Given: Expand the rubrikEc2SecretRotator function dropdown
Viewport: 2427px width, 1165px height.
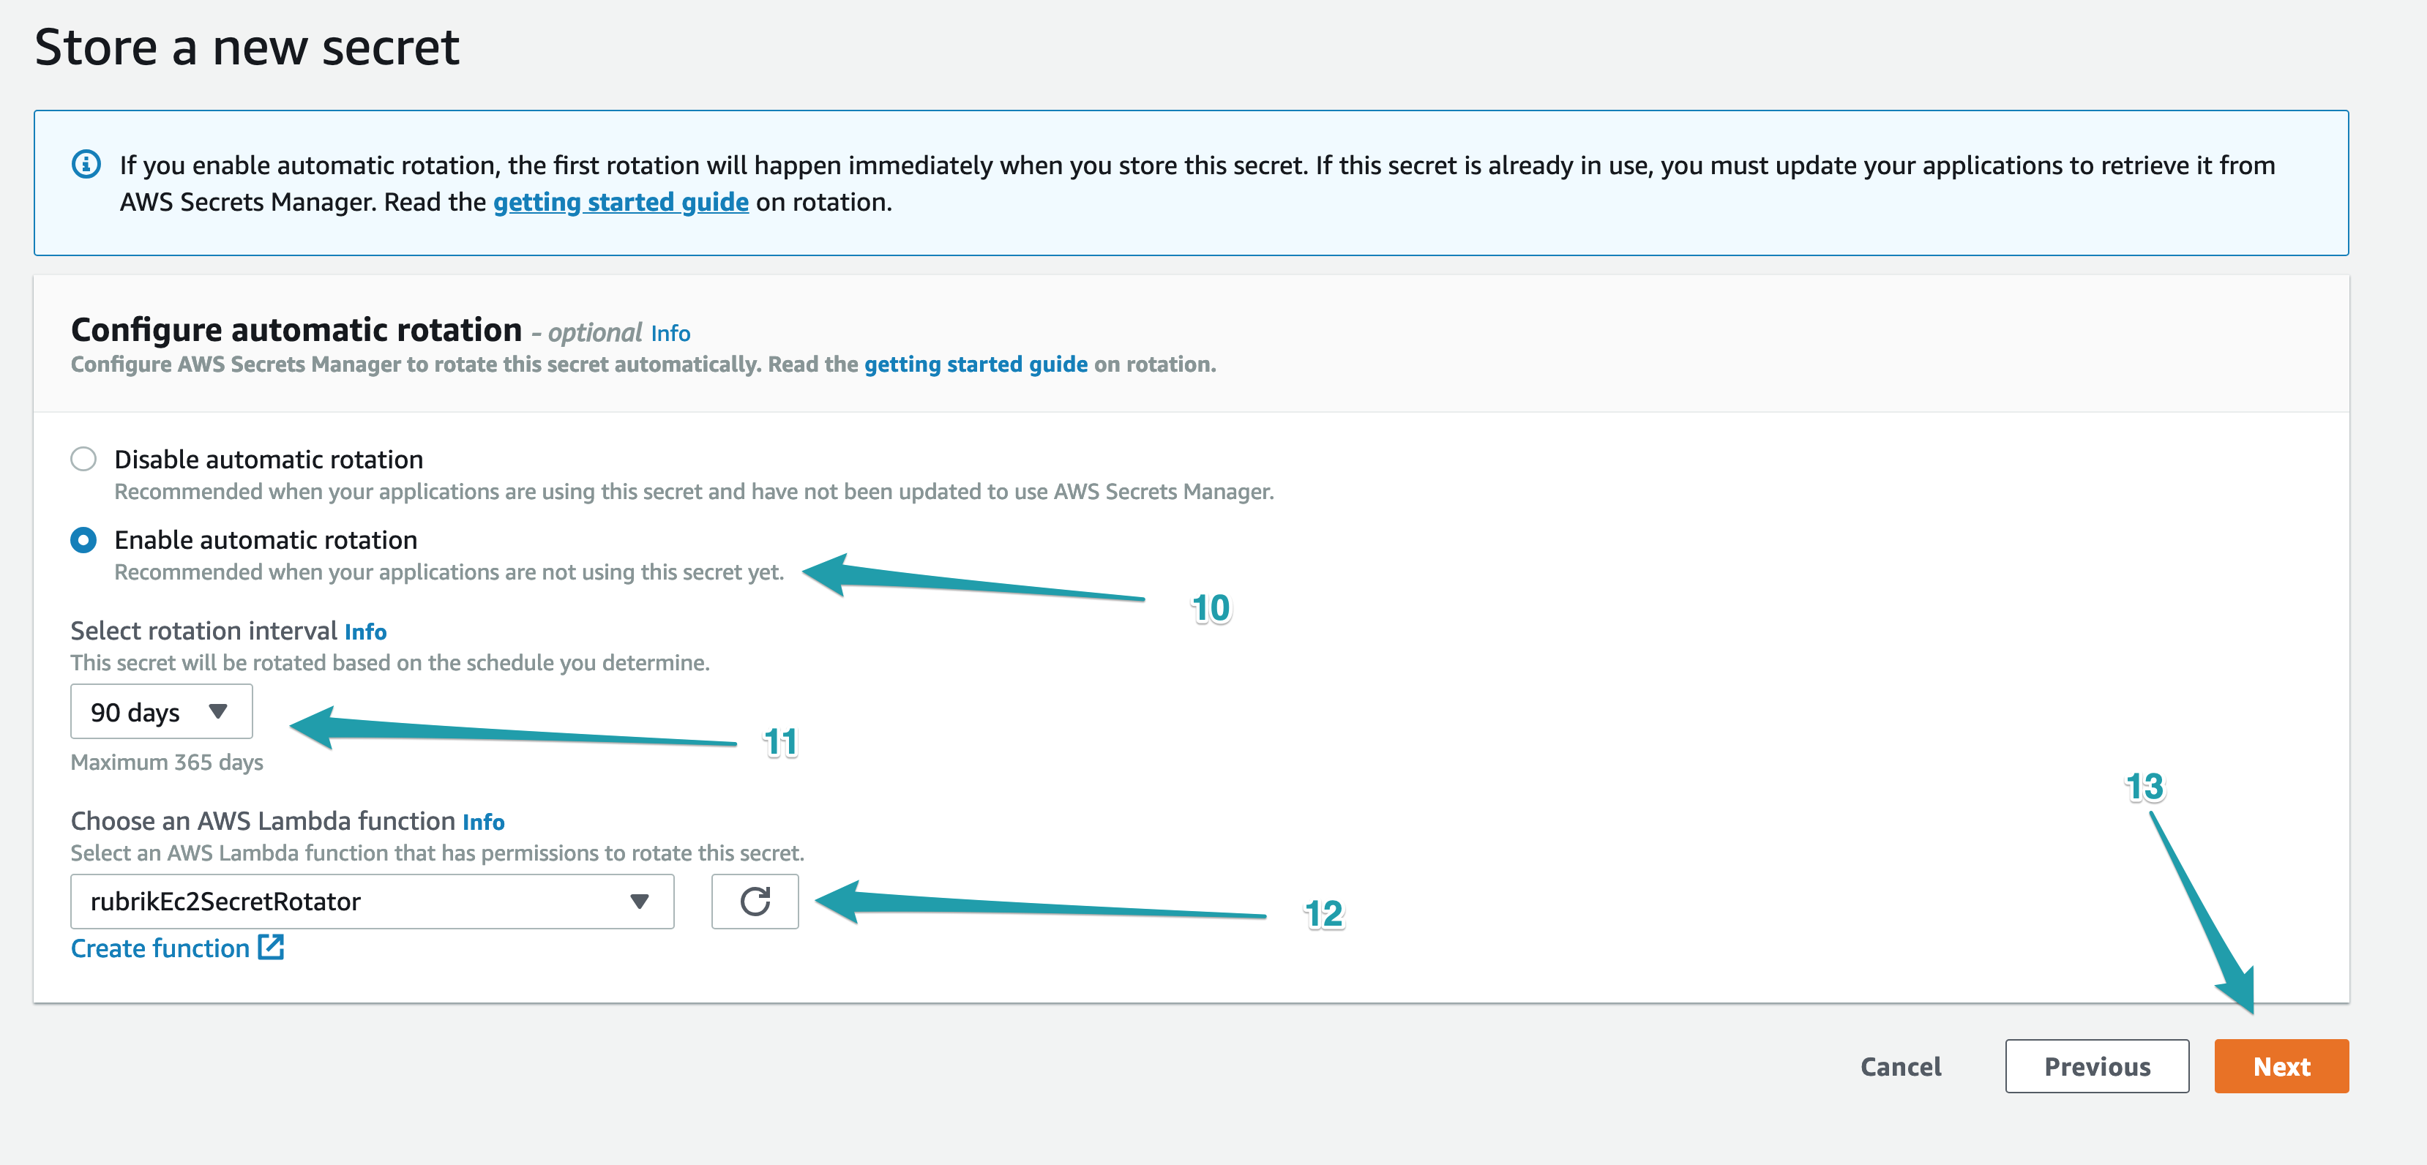Looking at the screenshot, I should (x=372, y=902).
